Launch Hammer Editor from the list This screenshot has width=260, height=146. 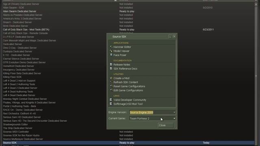point(122,47)
